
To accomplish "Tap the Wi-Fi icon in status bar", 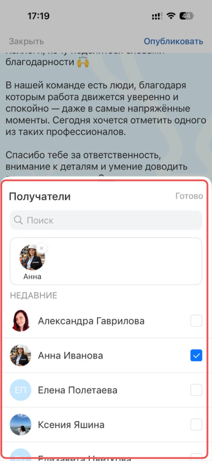I will 171,16.
